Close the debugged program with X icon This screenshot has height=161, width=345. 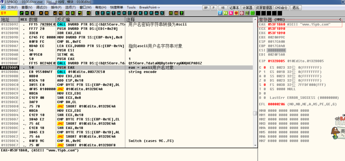tap(32, 13)
